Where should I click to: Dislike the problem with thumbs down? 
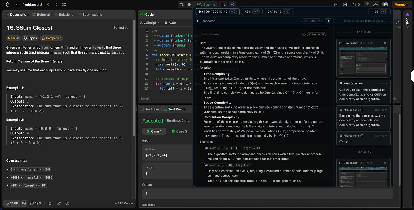(24, 203)
